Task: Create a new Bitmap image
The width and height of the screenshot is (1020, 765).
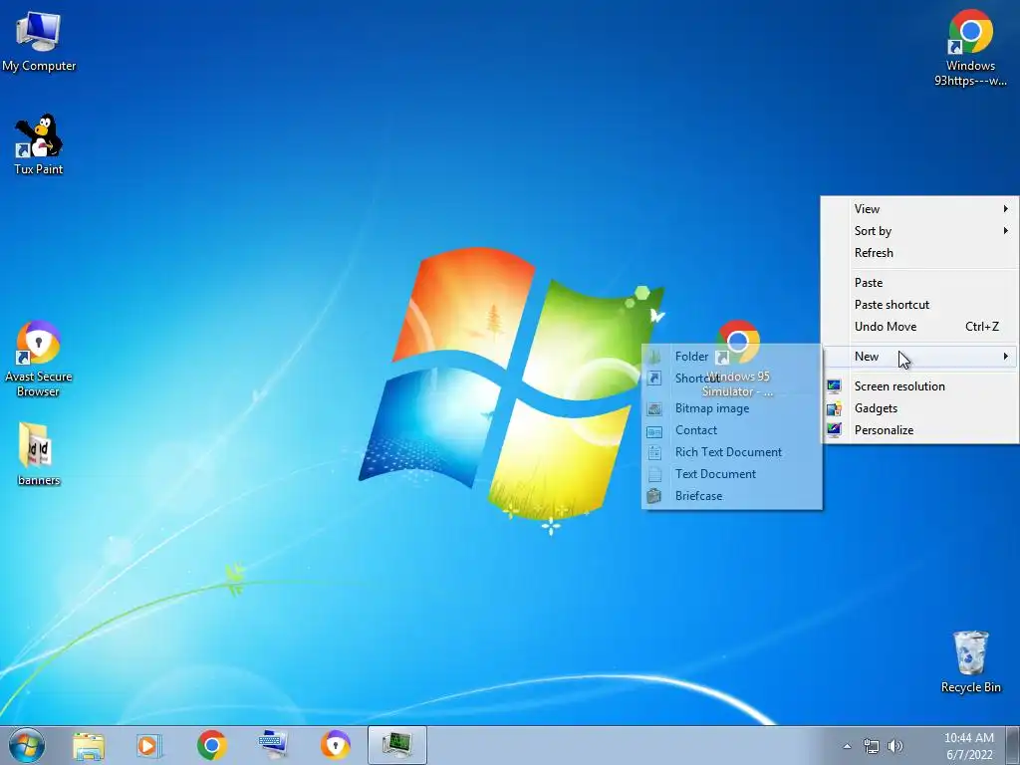Action: click(732, 408)
